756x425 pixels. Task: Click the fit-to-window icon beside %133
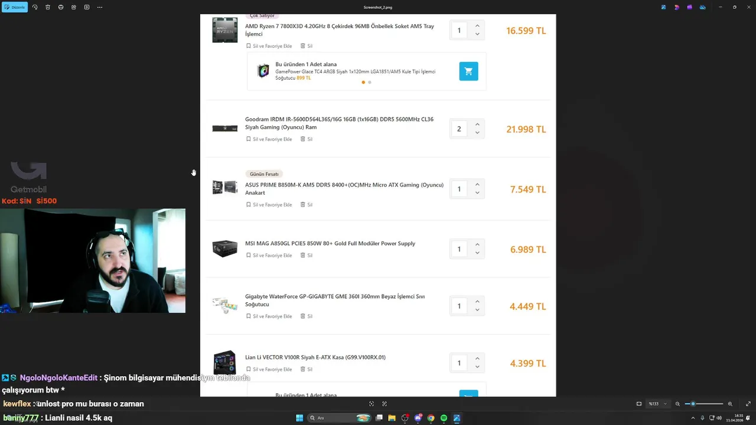click(639, 404)
